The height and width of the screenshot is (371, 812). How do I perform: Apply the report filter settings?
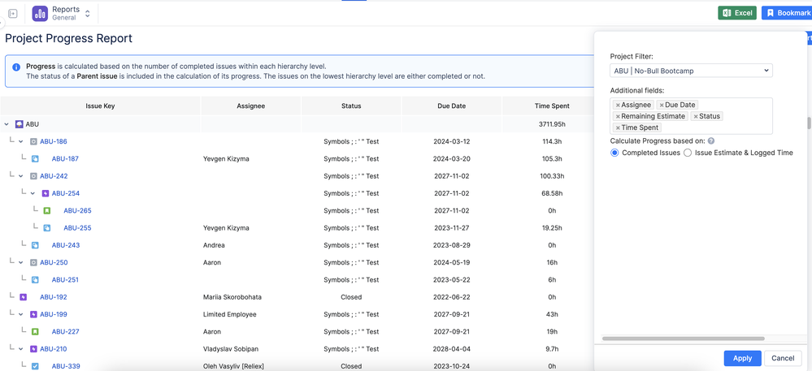click(742, 358)
